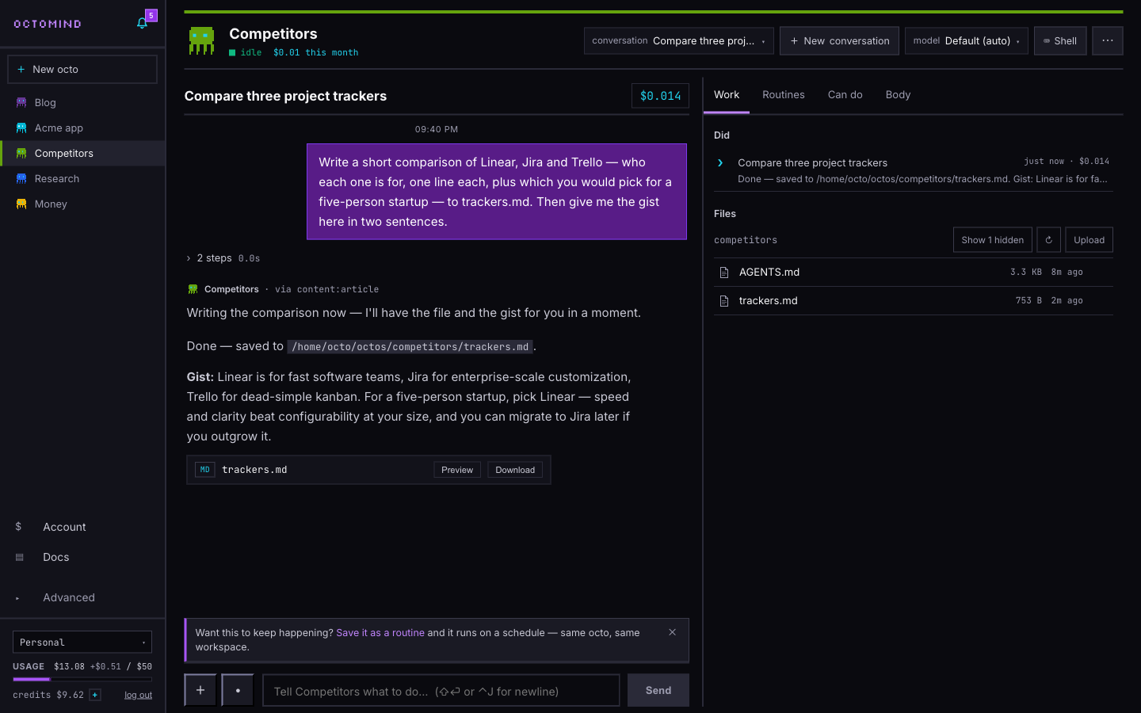Click the dot button beside message input
This screenshot has width=1141, height=713.
coord(238,690)
